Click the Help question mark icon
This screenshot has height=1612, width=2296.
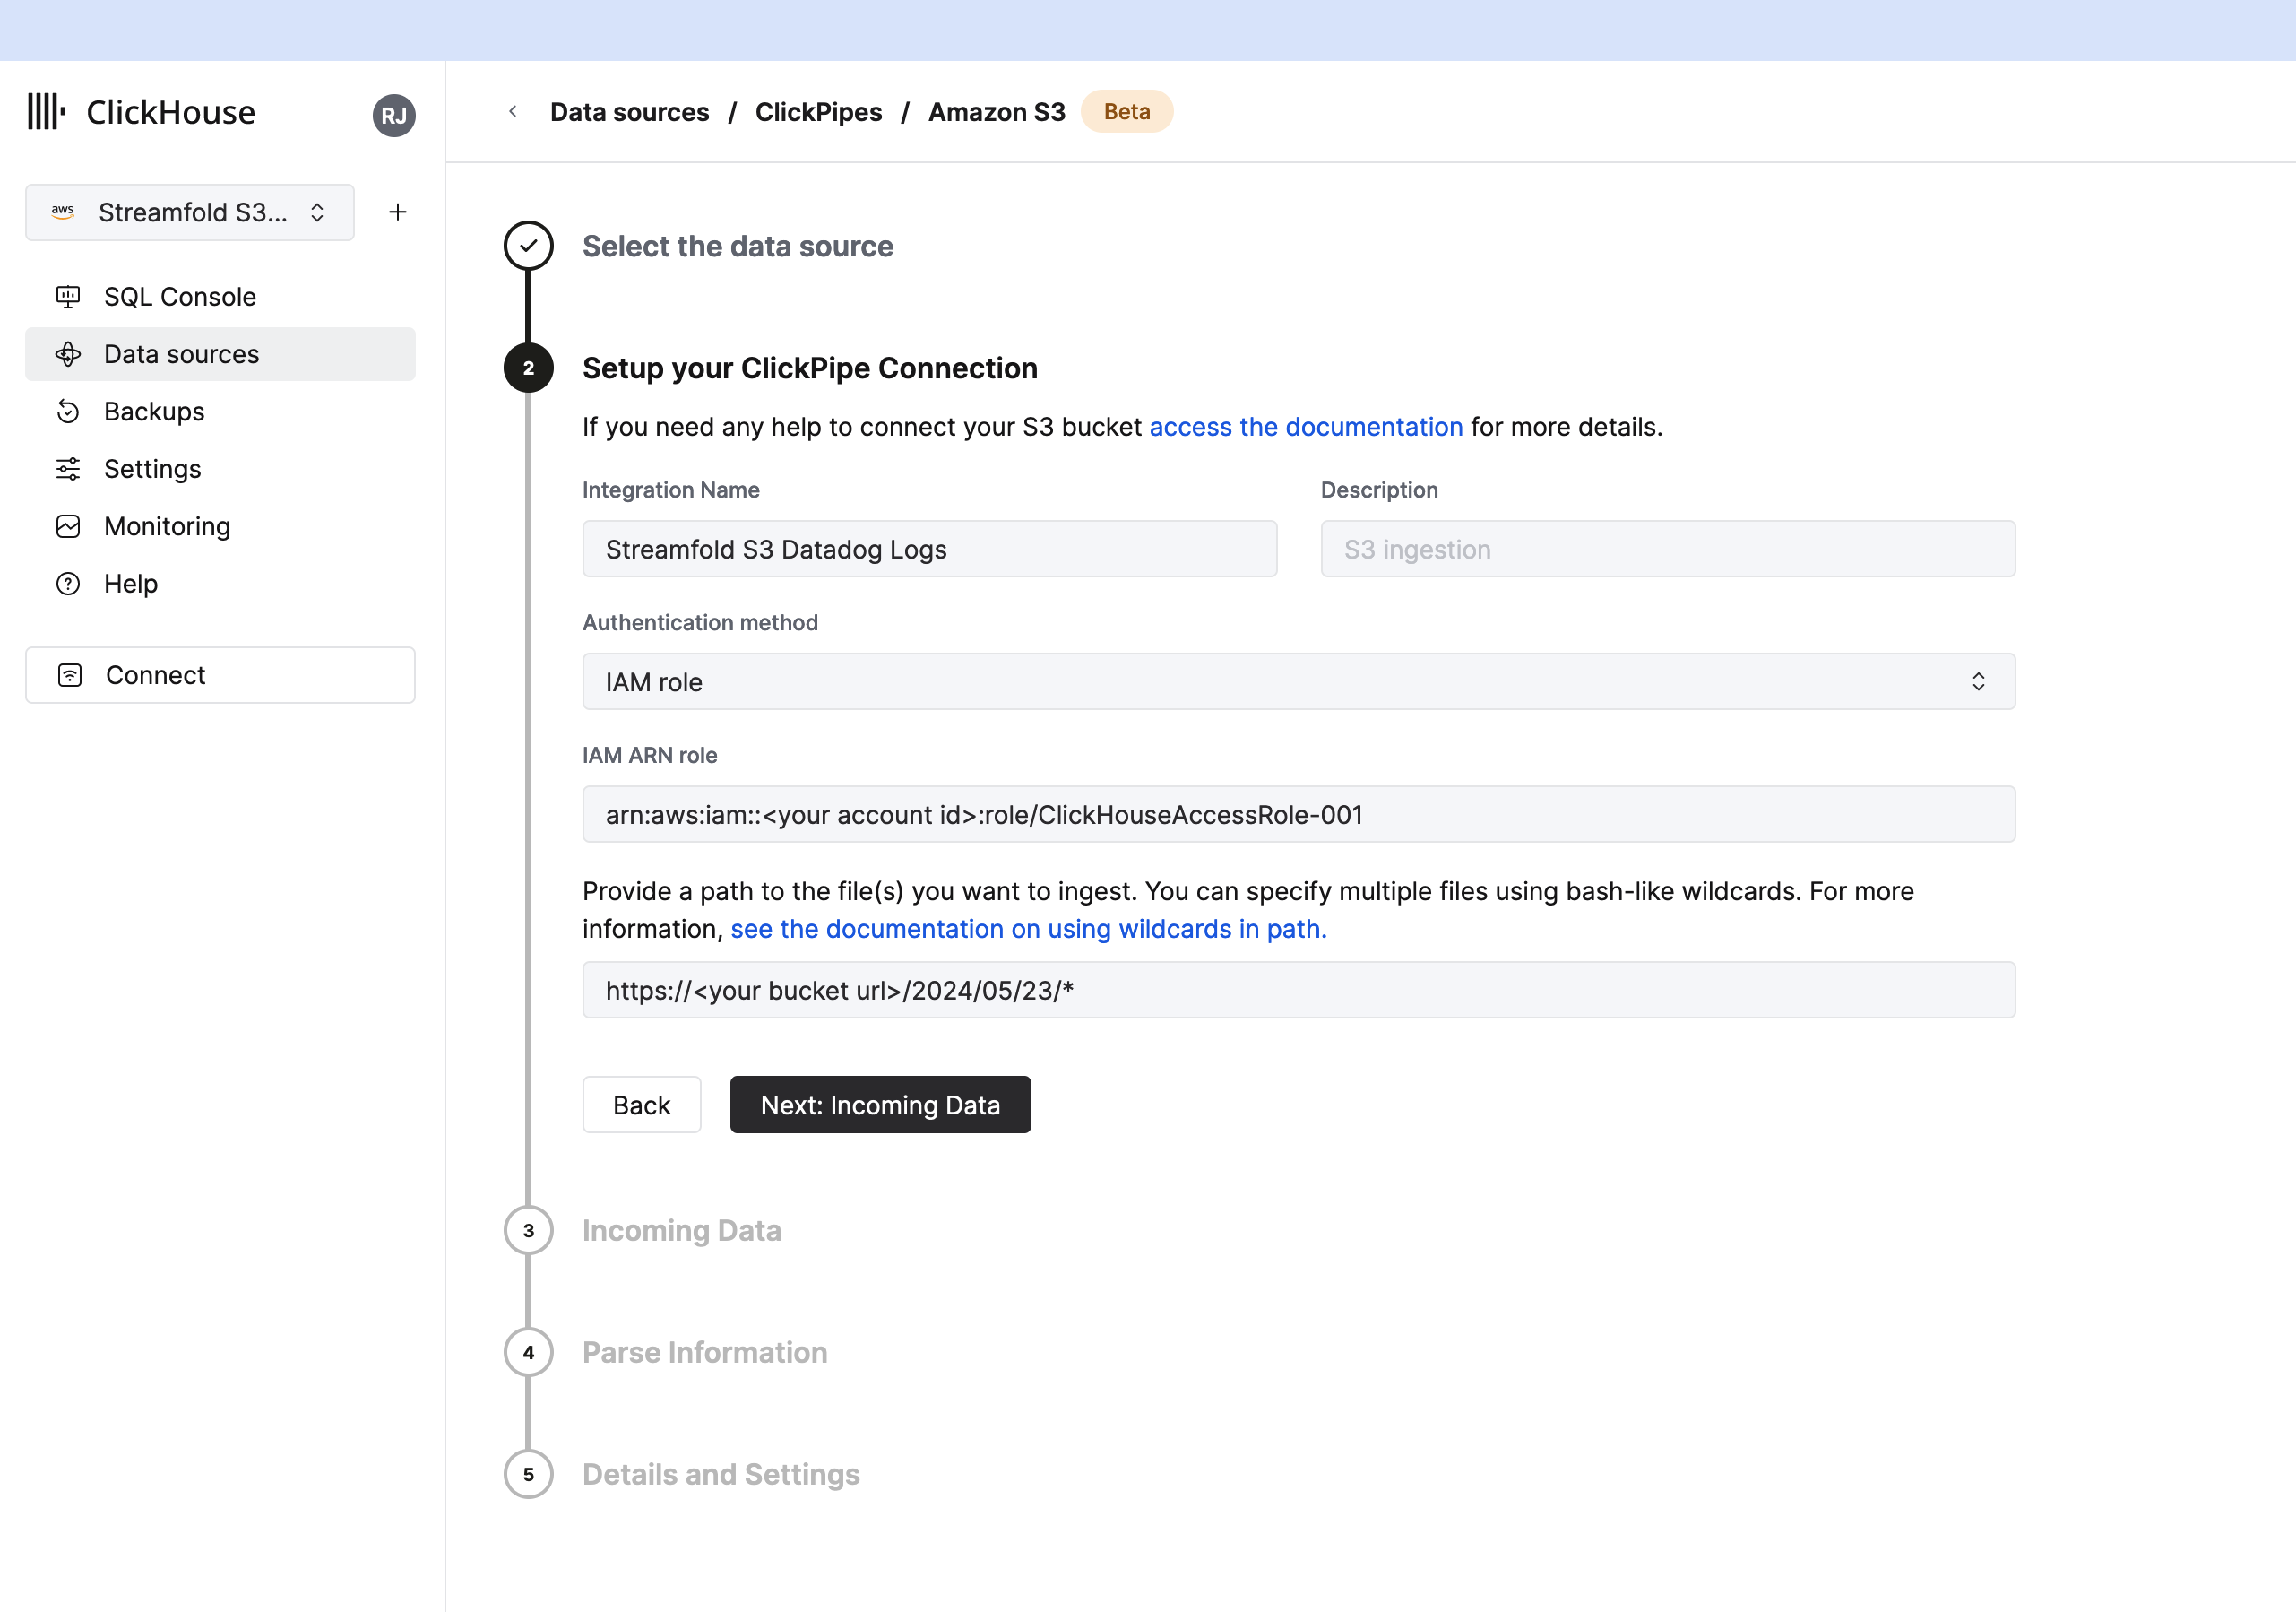tap(68, 584)
